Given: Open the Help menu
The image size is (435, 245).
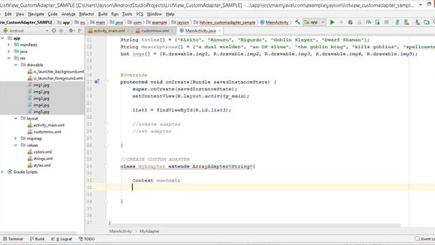Looking at the screenshot, I should (x=170, y=14).
